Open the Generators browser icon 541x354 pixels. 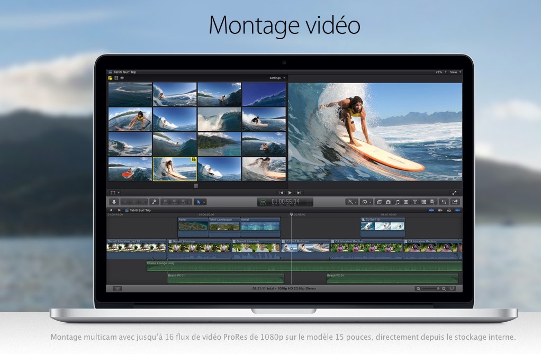[x=423, y=202]
